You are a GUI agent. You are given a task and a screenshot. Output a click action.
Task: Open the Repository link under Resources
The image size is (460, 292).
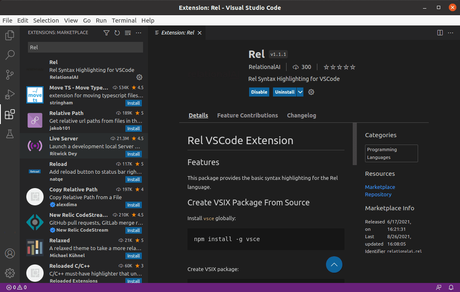point(378,194)
